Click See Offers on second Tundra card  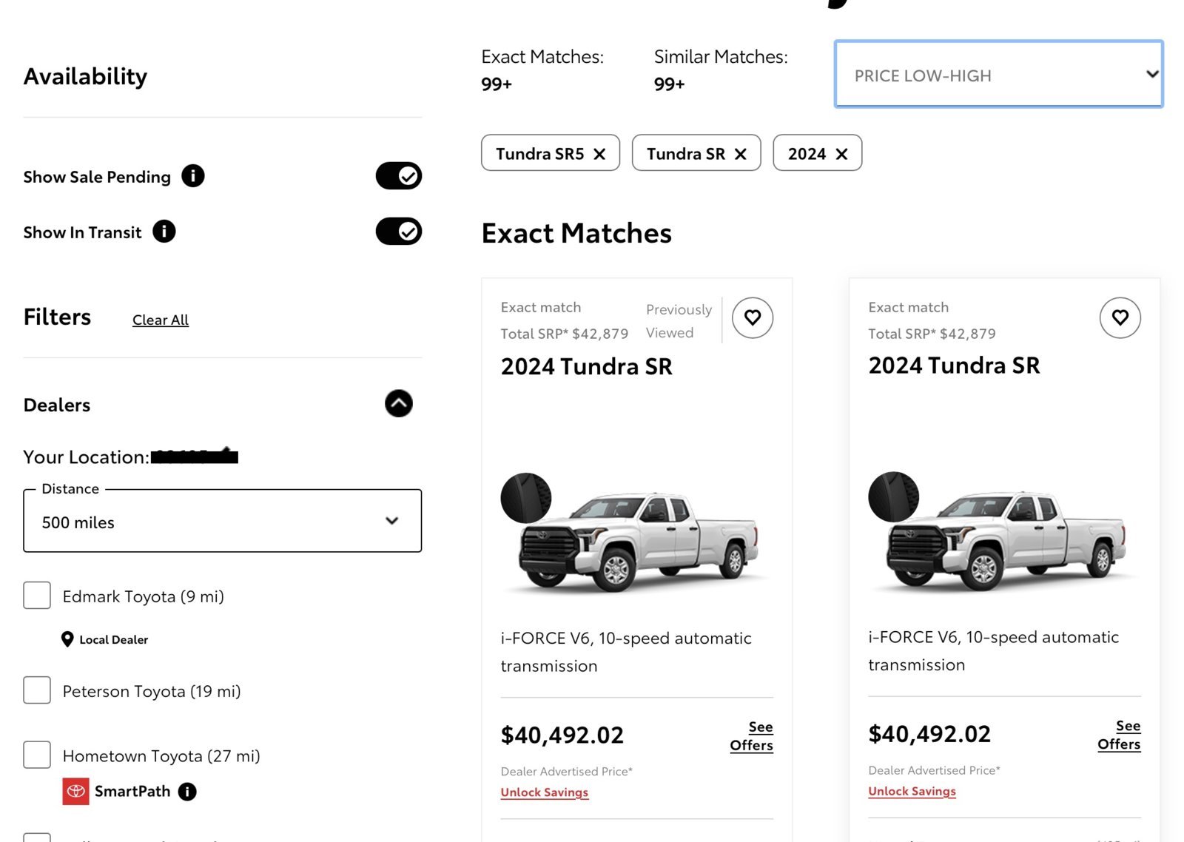tap(1119, 735)
